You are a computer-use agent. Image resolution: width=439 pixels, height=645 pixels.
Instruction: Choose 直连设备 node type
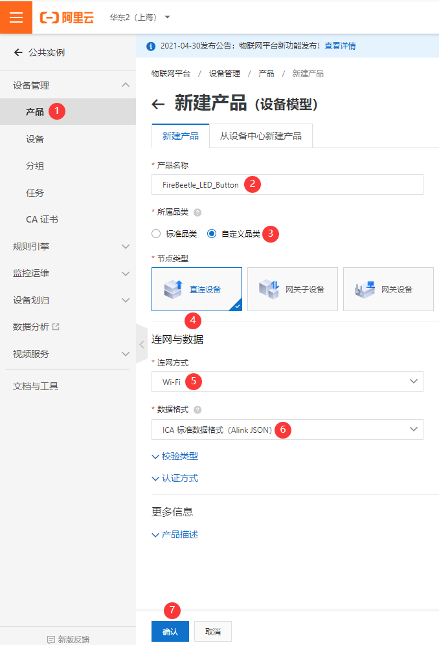[197, 289]
